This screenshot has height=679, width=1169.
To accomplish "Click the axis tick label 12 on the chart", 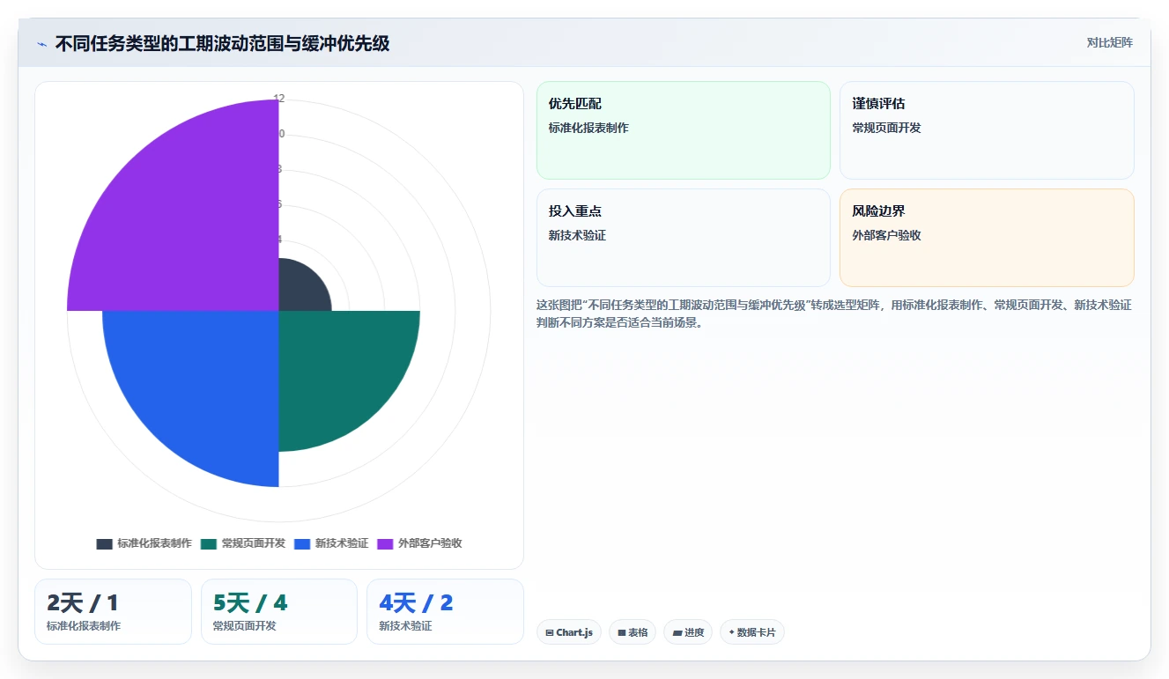I will [278, 99].
